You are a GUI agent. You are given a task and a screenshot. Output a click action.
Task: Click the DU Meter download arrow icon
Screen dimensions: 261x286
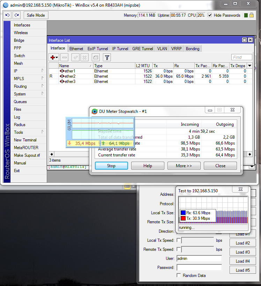[x=69, y=143]
